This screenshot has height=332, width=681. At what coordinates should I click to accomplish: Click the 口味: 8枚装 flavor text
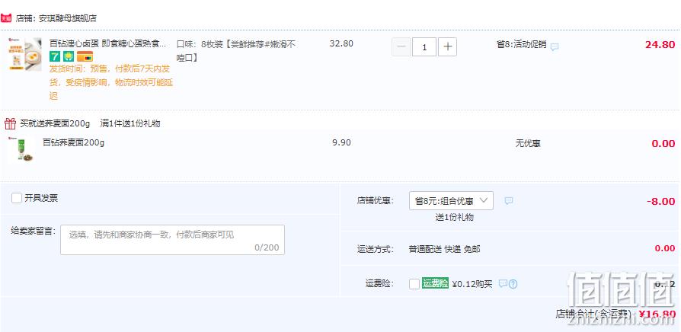point(236,51)
